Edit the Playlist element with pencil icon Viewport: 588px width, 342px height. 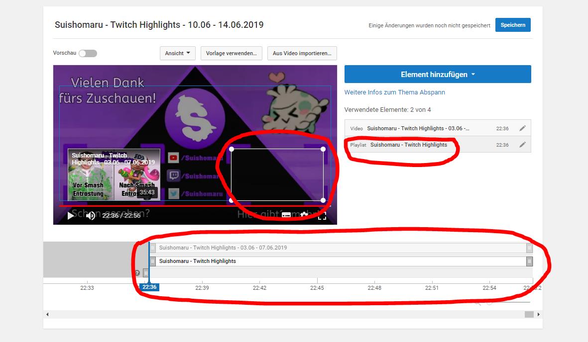522,145
